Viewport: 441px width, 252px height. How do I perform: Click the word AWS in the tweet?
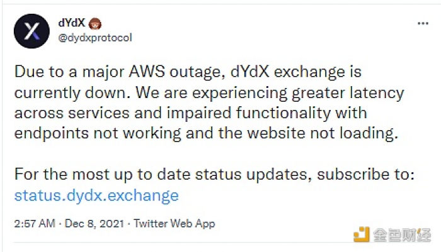click(147, 72)
